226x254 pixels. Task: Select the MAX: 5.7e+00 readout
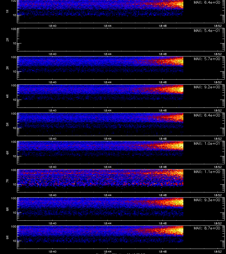tap(207, 59)
